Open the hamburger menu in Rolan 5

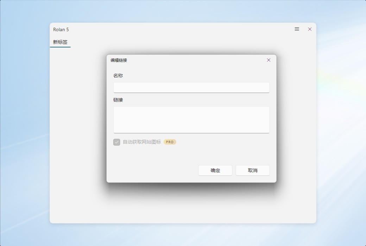pos(297,29)
